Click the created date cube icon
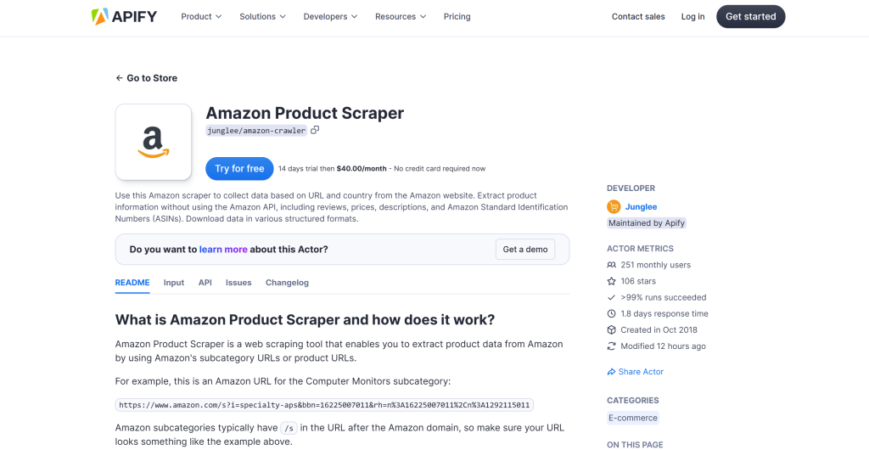This screenshot has width=869, height=450. (x=612, y=329)
